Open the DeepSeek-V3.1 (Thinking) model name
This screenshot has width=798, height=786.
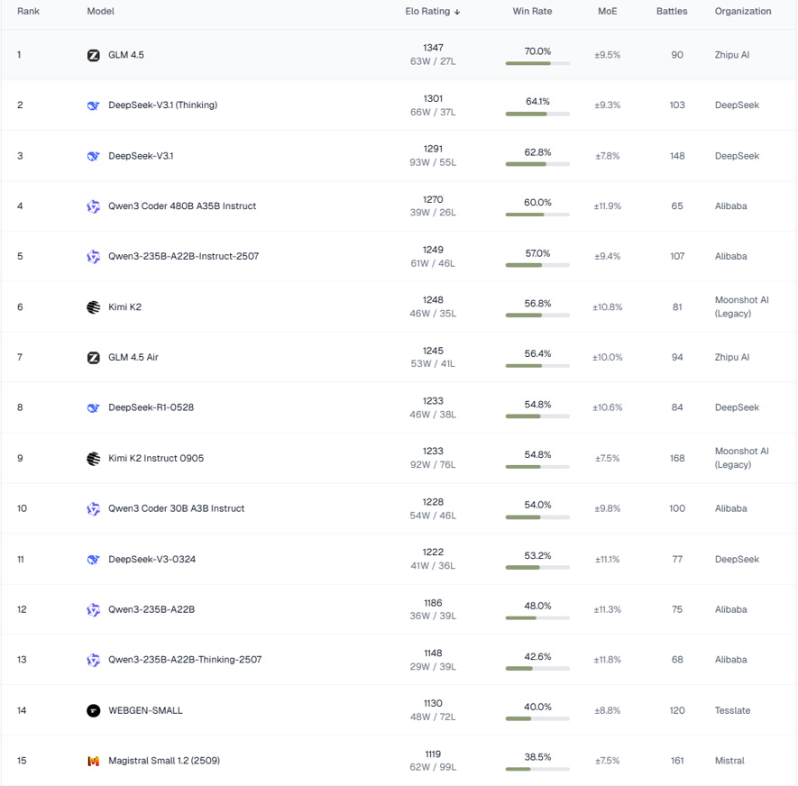(x=163, y=105)
